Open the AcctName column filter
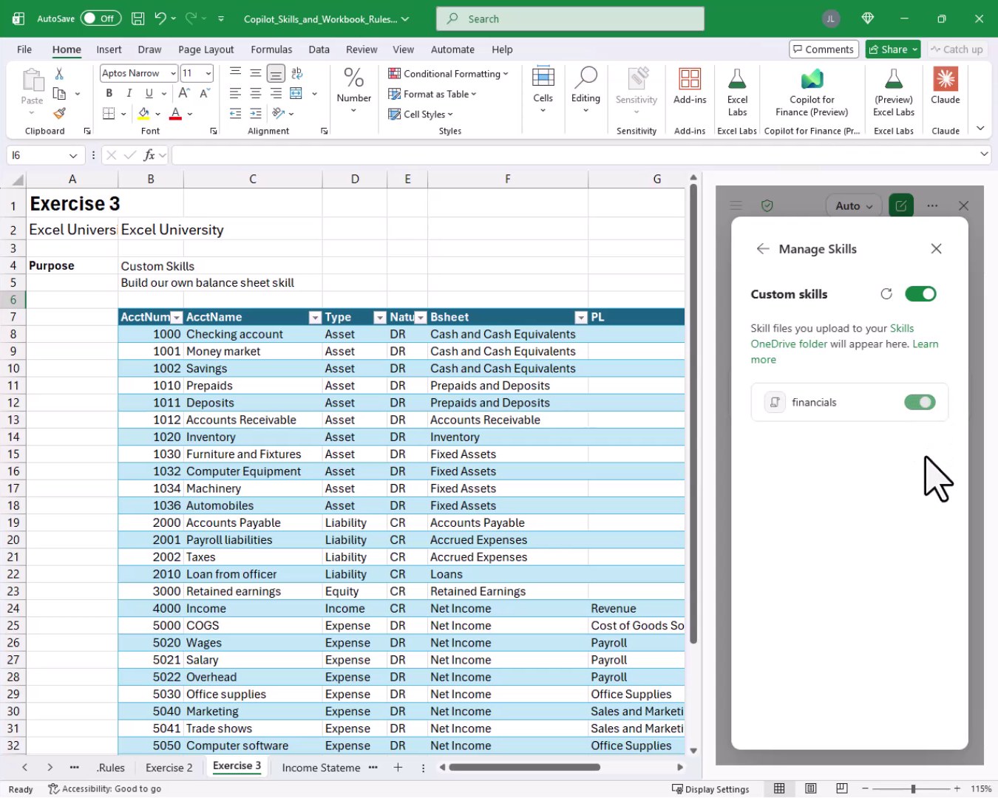 (315, 318)
